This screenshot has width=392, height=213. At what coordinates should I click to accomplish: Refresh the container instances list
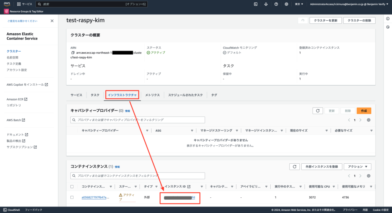(294, 167)
